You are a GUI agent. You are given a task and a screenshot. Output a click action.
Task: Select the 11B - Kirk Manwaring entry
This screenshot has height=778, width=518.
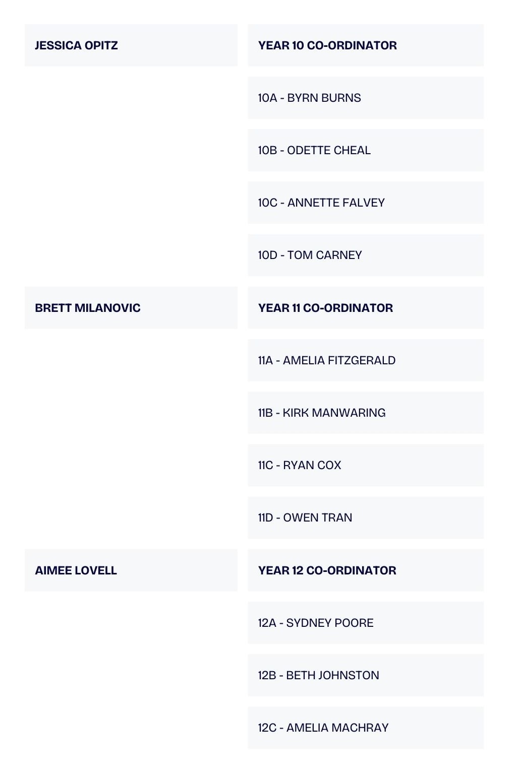365,413
